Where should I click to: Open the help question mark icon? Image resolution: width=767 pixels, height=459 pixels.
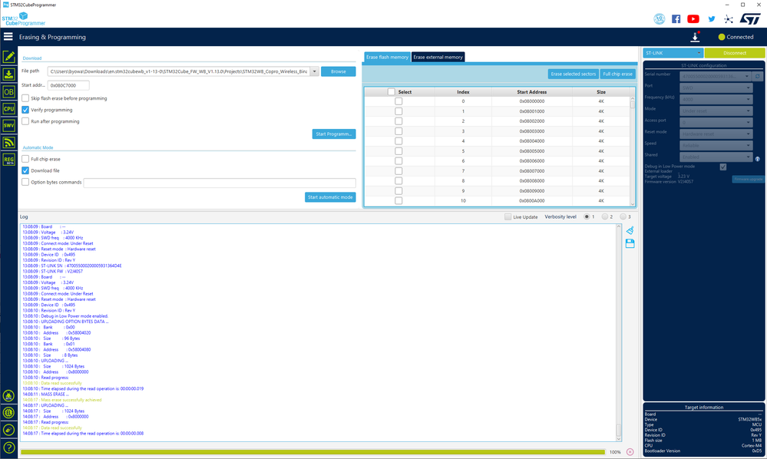8,447
